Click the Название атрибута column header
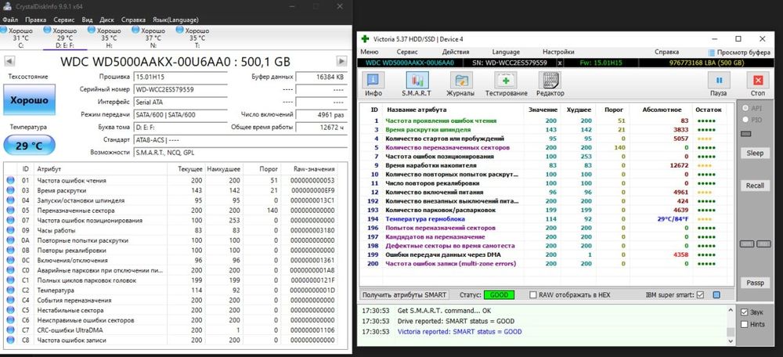Image resolution: width=783 pixels, height=357 pixels. pos(453,110)
